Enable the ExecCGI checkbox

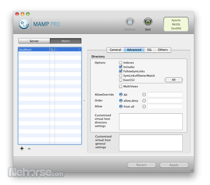point(121,80)
